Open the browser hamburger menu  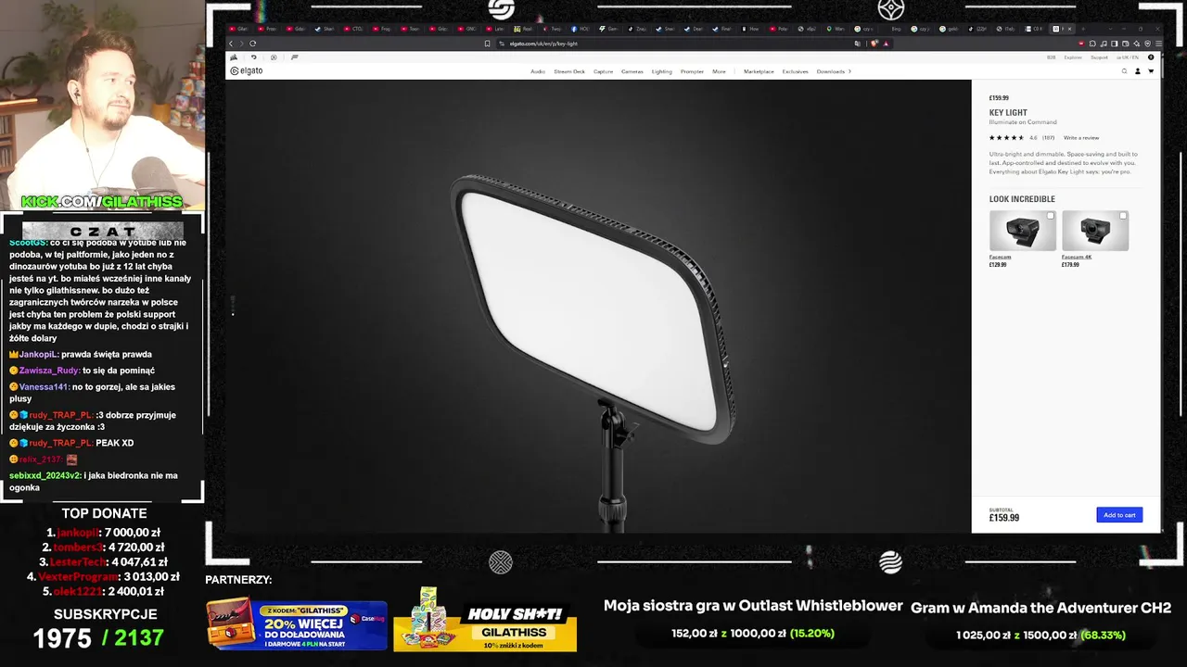[x=1158, y=44]
